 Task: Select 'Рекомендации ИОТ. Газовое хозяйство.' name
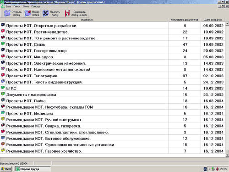click(44, 151)
